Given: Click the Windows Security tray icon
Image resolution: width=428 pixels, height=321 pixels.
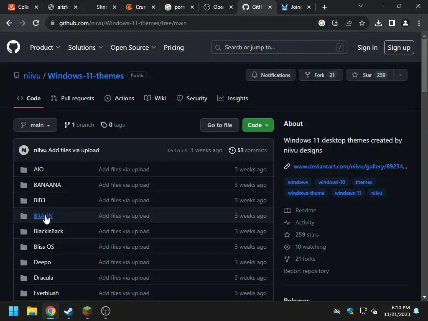Looking at the screenshot, I should (x=350, y=311).
